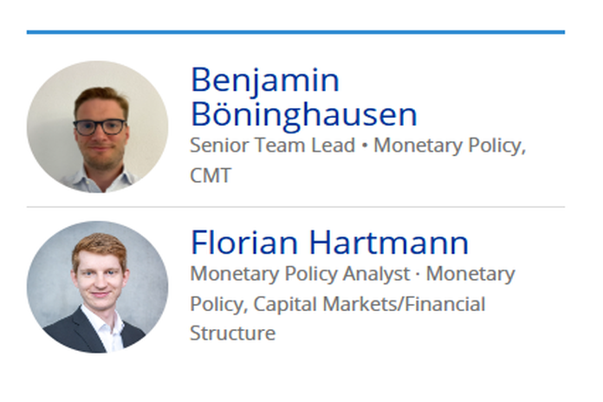Click the surname "Hartmann"

coord(387,242)
